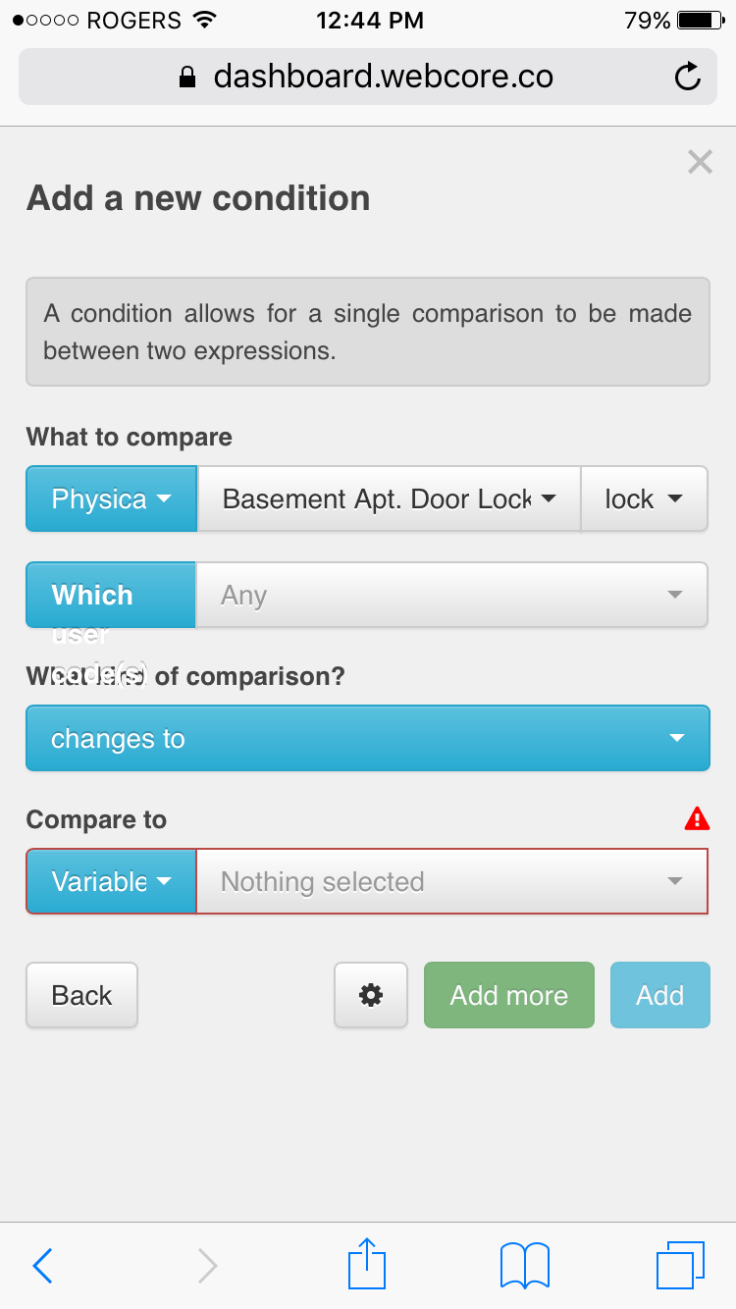Viewport: 736px width, 1309px height.
Task: Open the Safari share sheet icon
Action: pos(368,1264)
